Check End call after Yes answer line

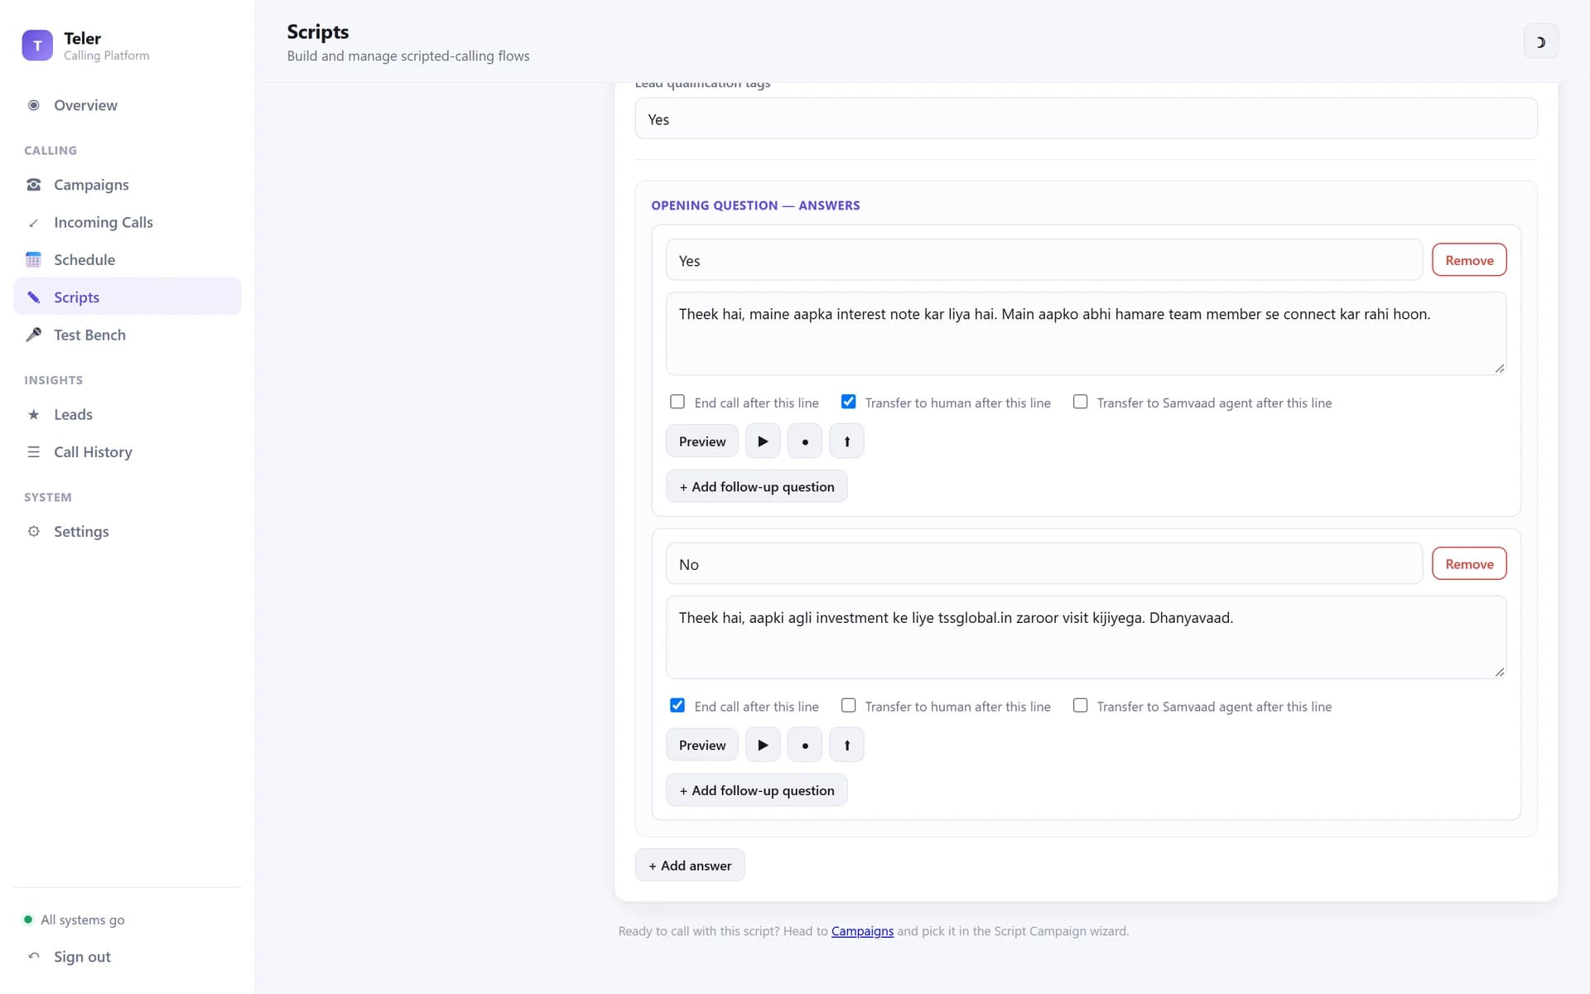tap(677, 402)
